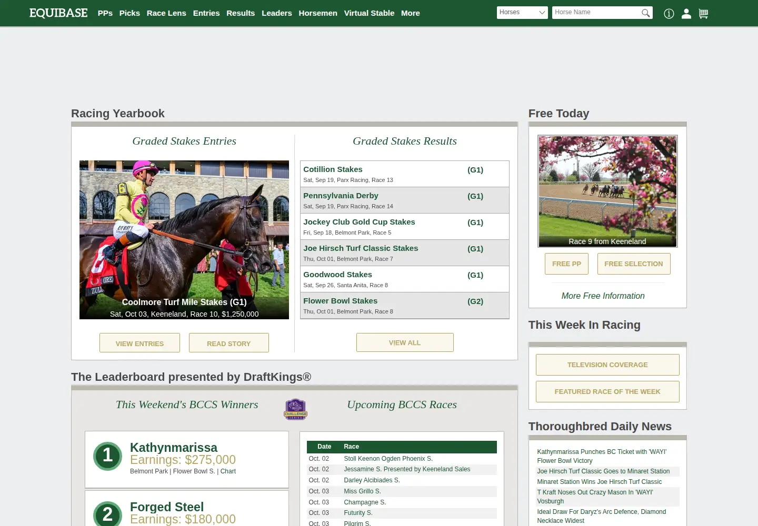Read T Kraft Noses Out Crazy Mason story
The image size is (758, 526).
(595, 497)
